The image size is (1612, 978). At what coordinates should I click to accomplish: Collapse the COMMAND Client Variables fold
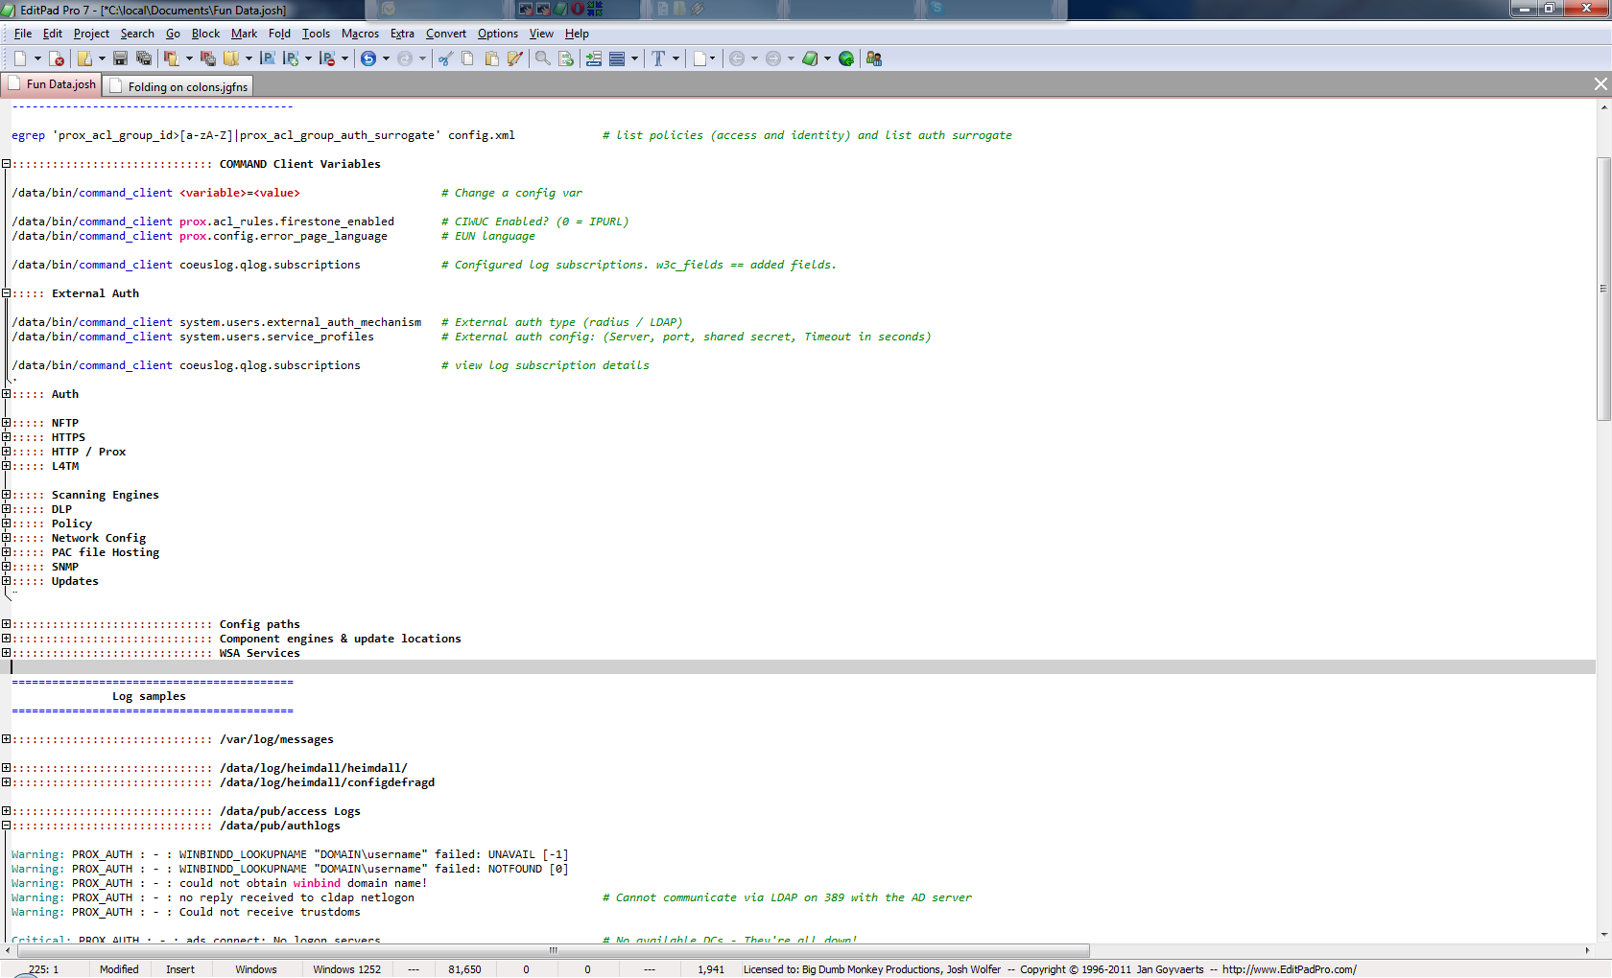click(x=6, y=164)
